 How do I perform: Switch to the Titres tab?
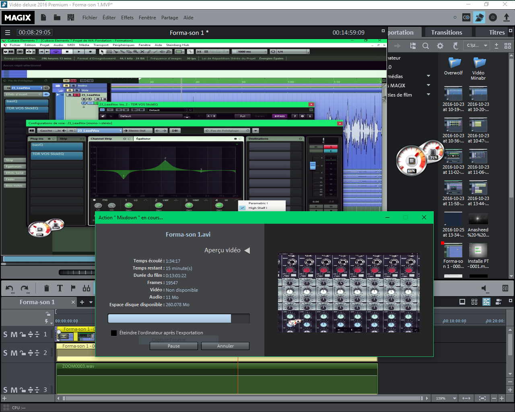[496, 33]
